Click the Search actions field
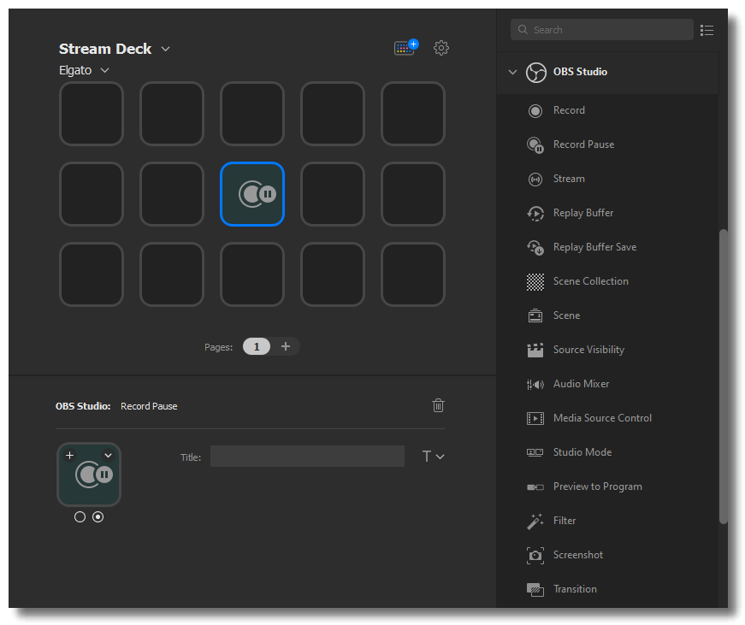This screenshot has height=625, width=745. pyautogui.click(x=602, y=29)
